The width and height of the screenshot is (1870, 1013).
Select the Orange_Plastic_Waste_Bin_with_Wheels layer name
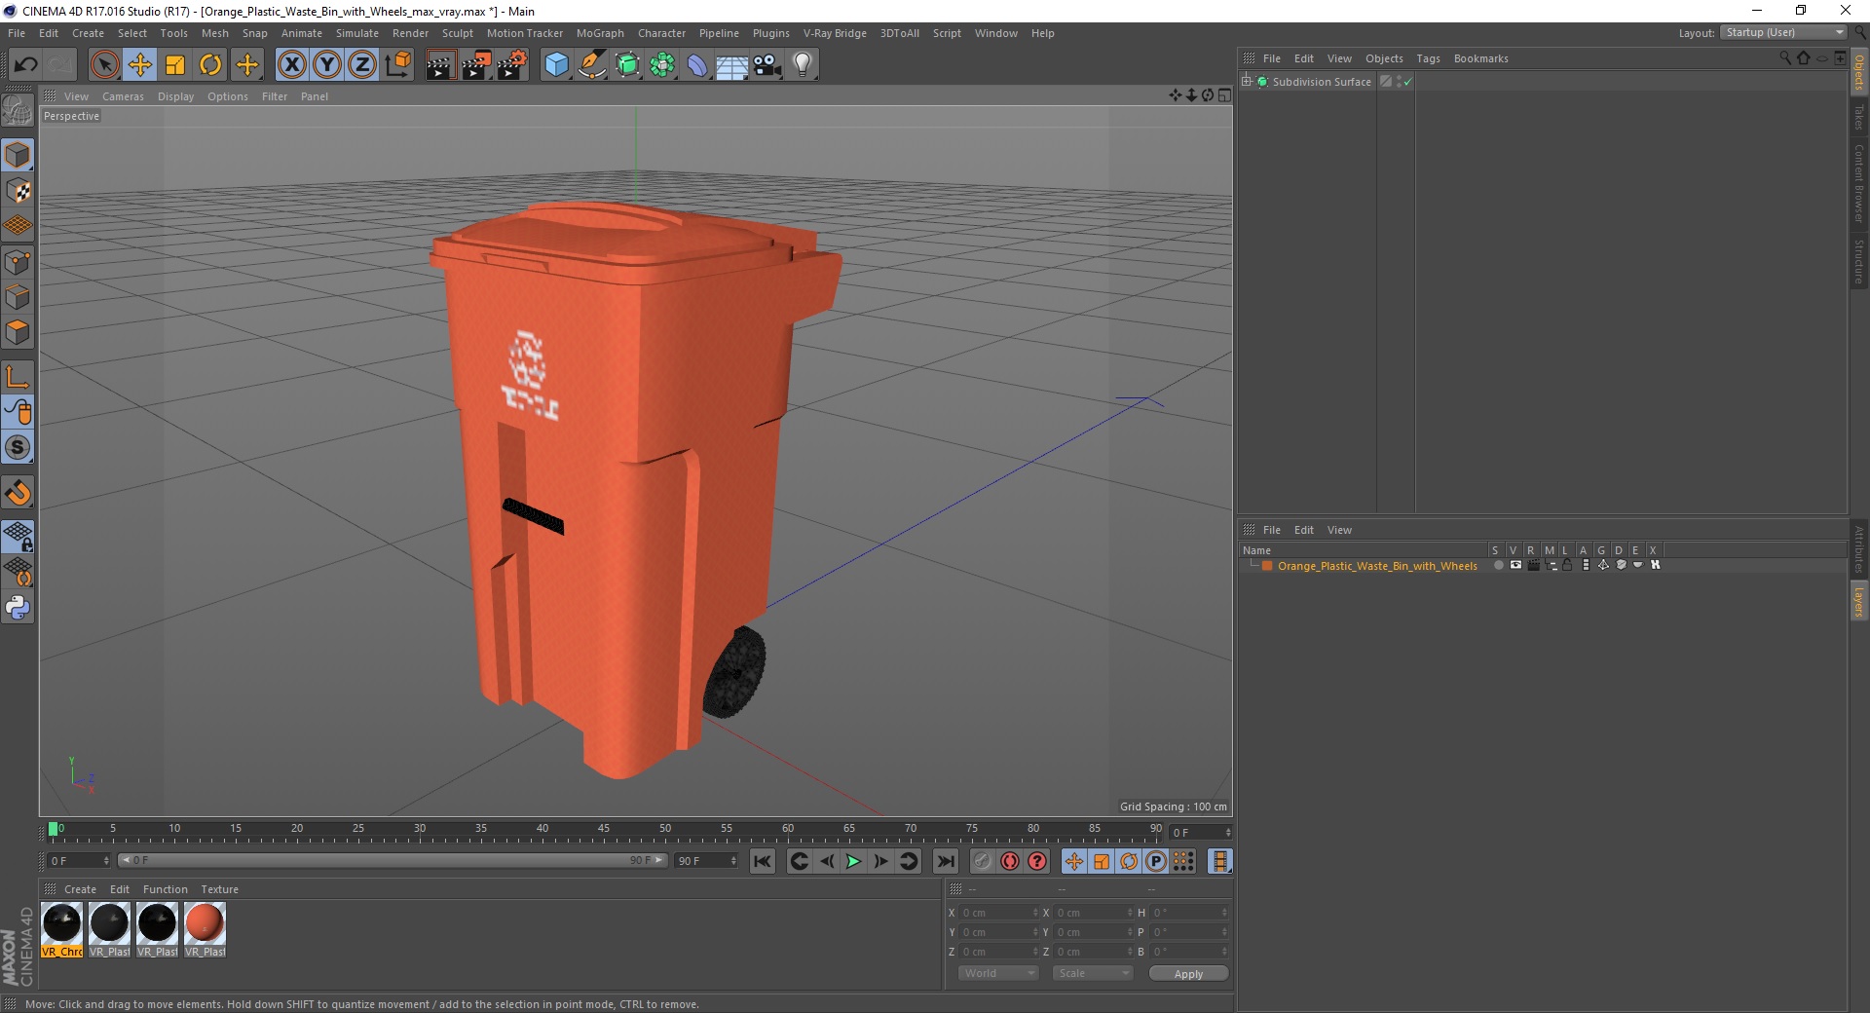[1377, 566]
